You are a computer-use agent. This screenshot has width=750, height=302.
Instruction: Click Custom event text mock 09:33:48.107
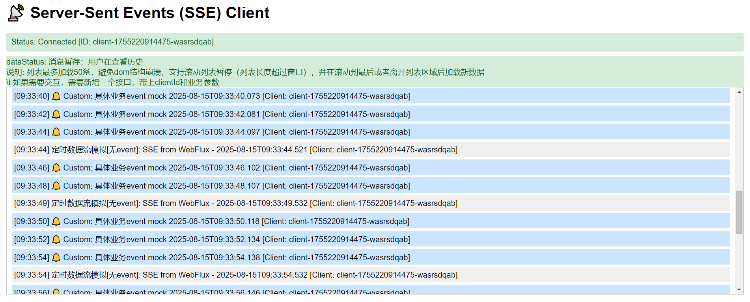[x=237, y=186]
